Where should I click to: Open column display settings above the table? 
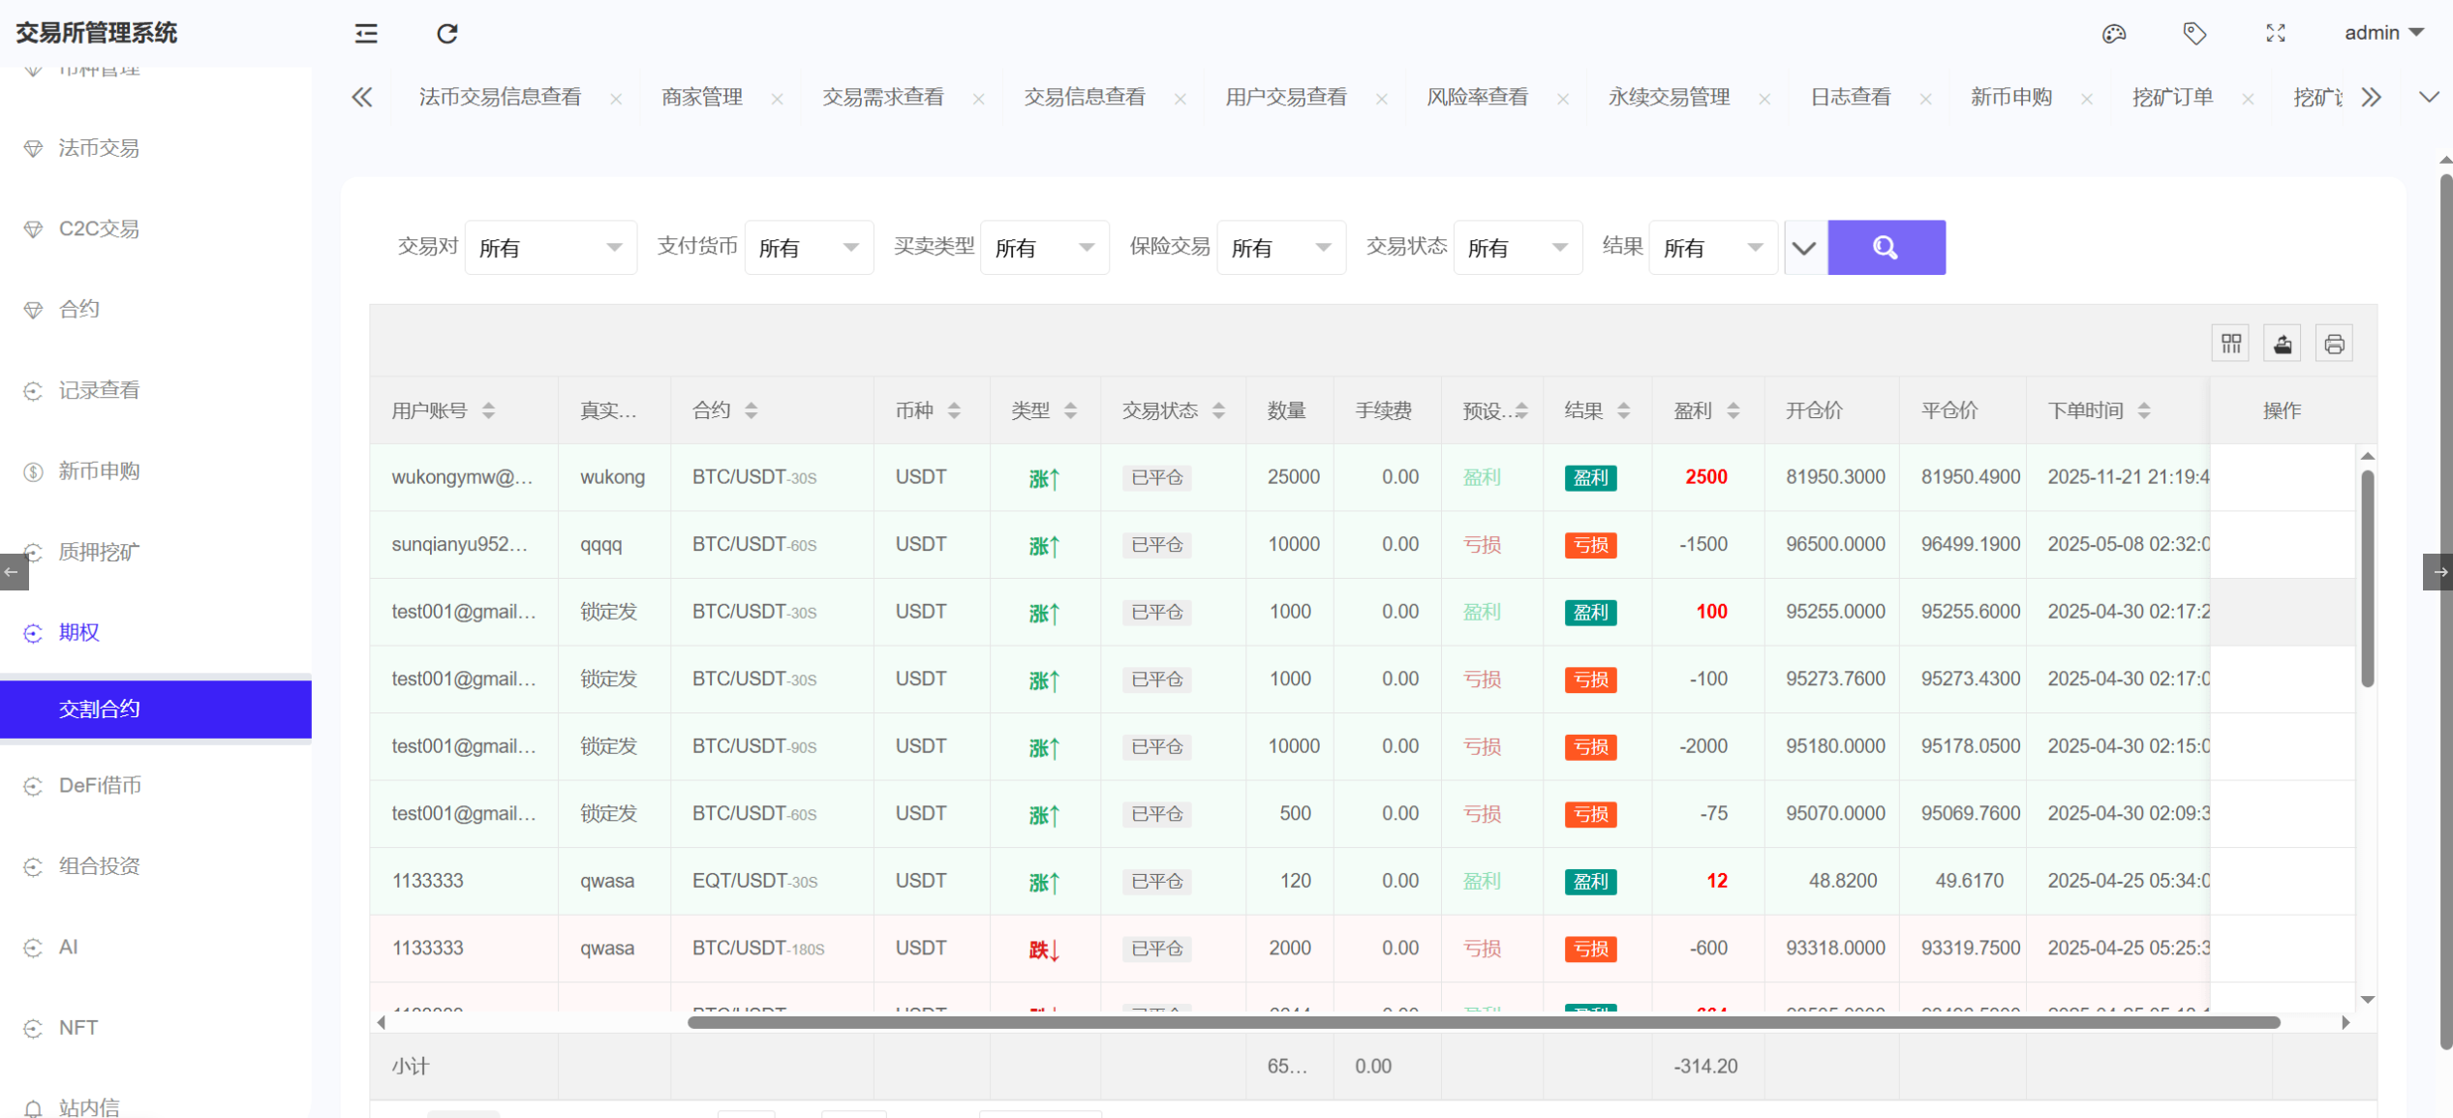tap(2230, 343)
